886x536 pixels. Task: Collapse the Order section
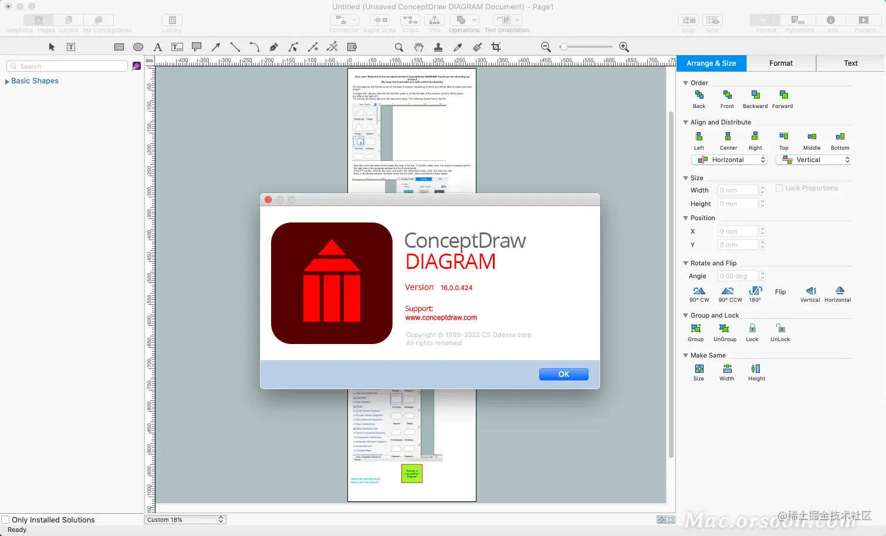click(x=685, y=83)
